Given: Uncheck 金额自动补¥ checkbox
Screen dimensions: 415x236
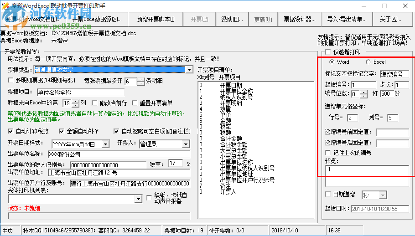Looking at the screenshot, I should pyautogui.click(x=62, y=131).
